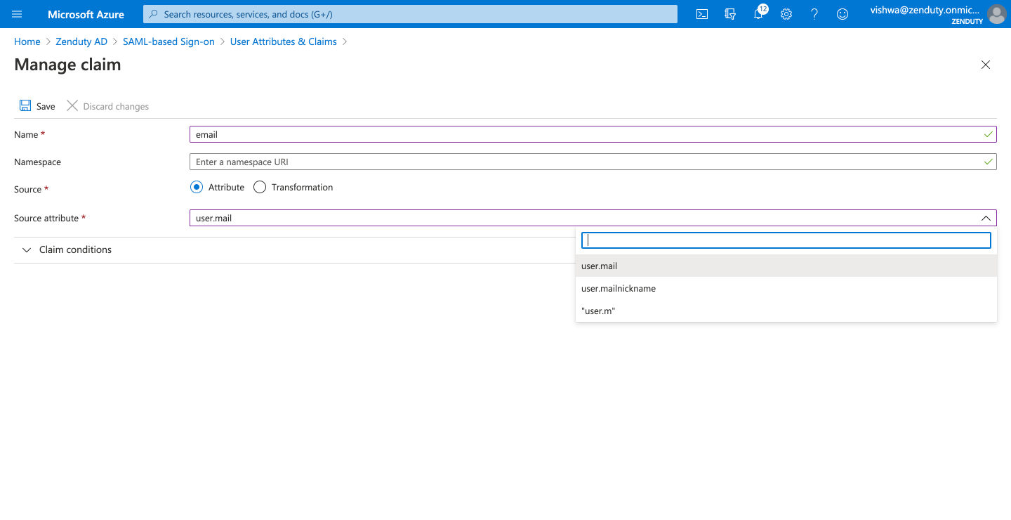Click the account email vishwa@zenduty
Image resolution: width=1011 pixels, height=520 pixels.
tap(925, 10)
